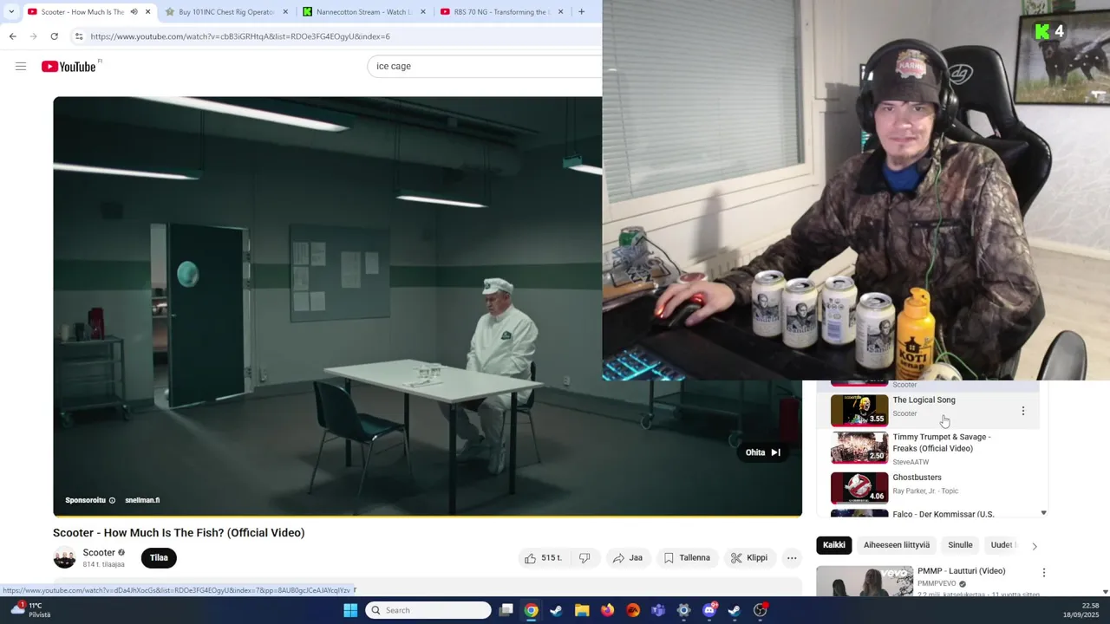Save the video with Tallenna button
Viewport: 1110px width, 624px height.
click(687, 558)
